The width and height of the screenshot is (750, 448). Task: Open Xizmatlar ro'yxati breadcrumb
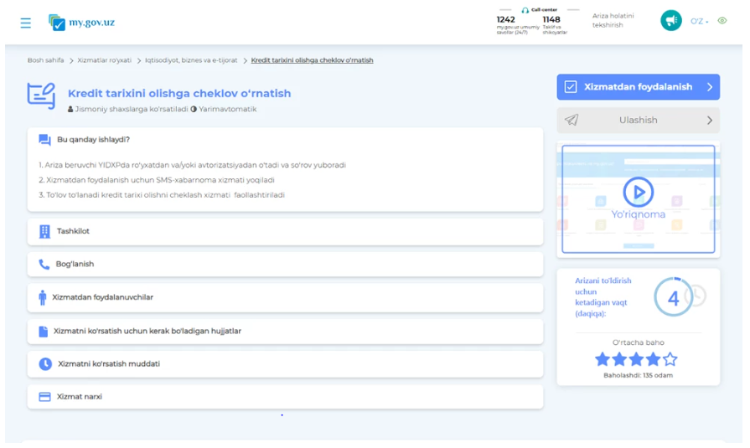104,60
